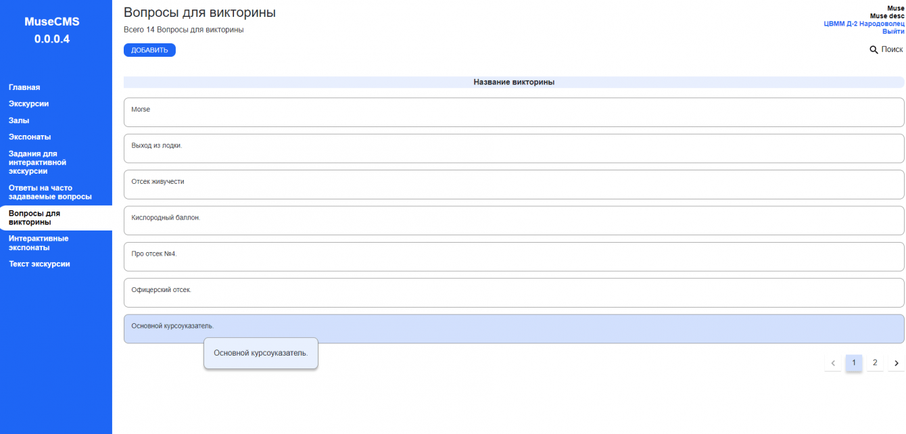
Task: Open Кислородный баллон quiz row
Action: pos(513,220)
